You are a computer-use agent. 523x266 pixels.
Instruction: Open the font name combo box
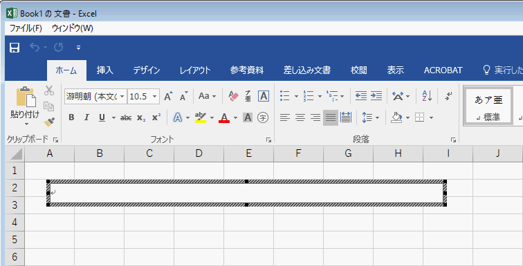[x=95, y=97]
